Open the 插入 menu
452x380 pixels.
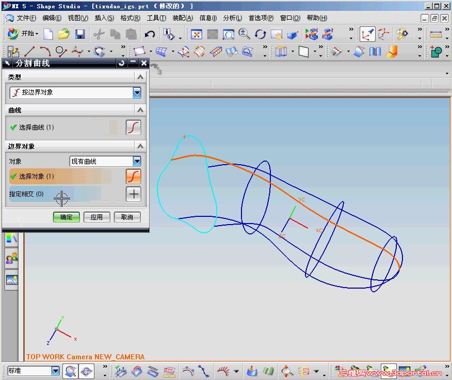pyautogui.click(x=104, y=18)
